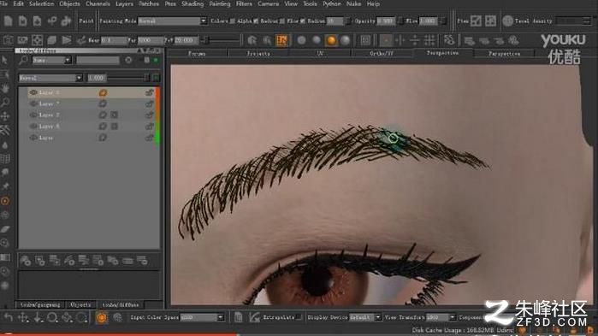Open the Nuke menu

point(353,3)
